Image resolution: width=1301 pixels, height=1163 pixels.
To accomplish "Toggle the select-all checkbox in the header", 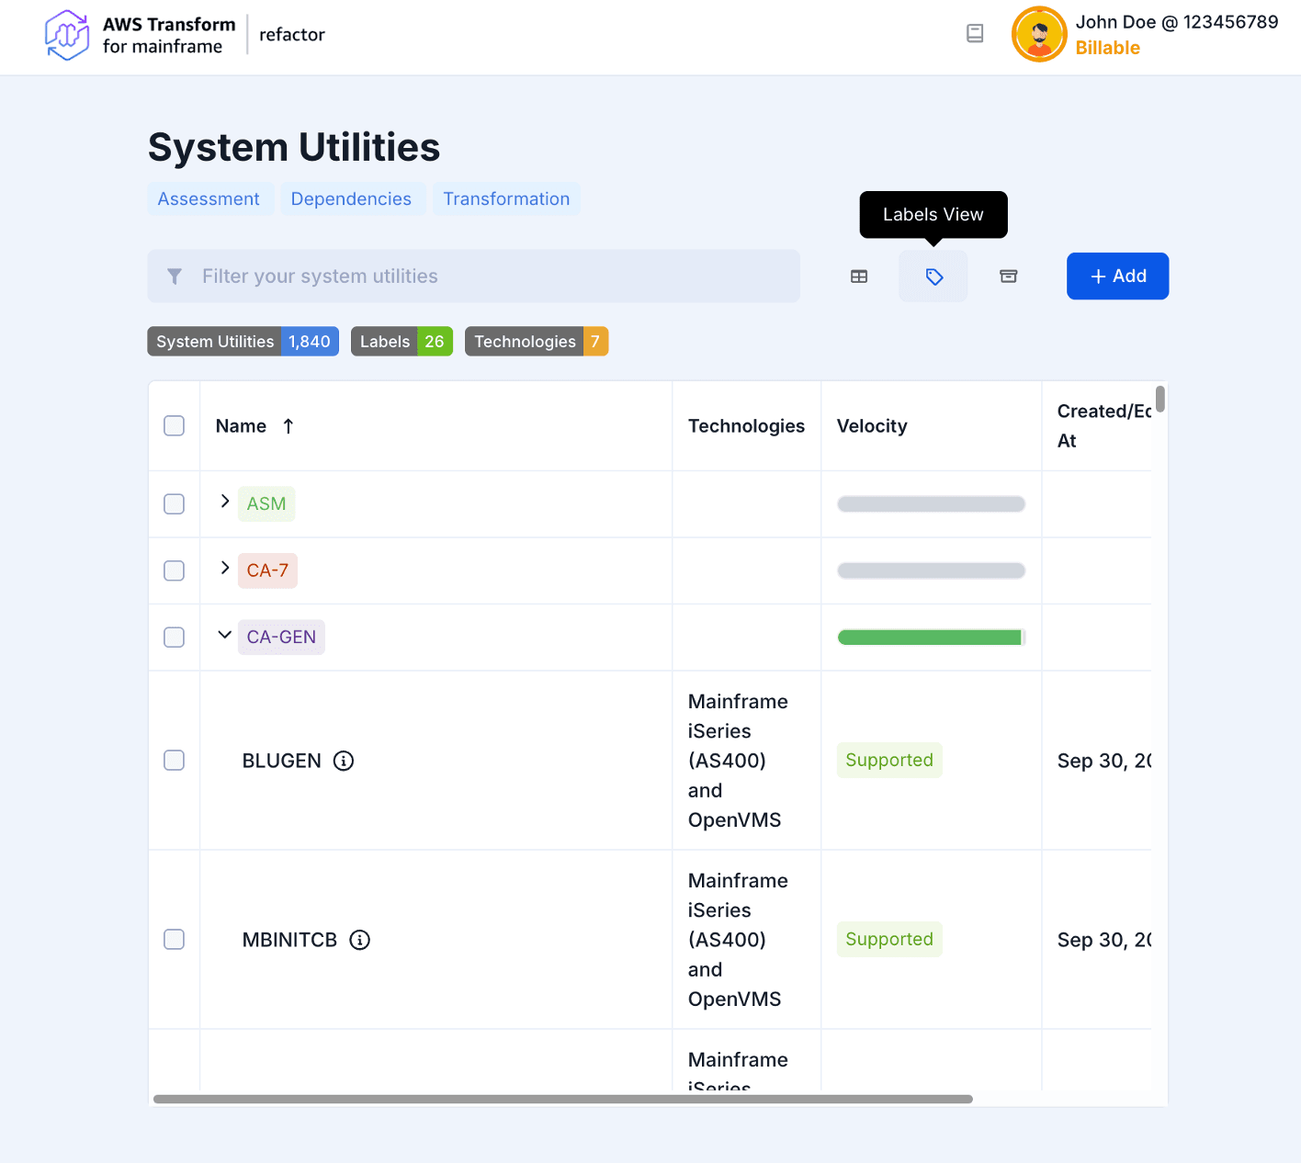I will [x=174, y=425].
